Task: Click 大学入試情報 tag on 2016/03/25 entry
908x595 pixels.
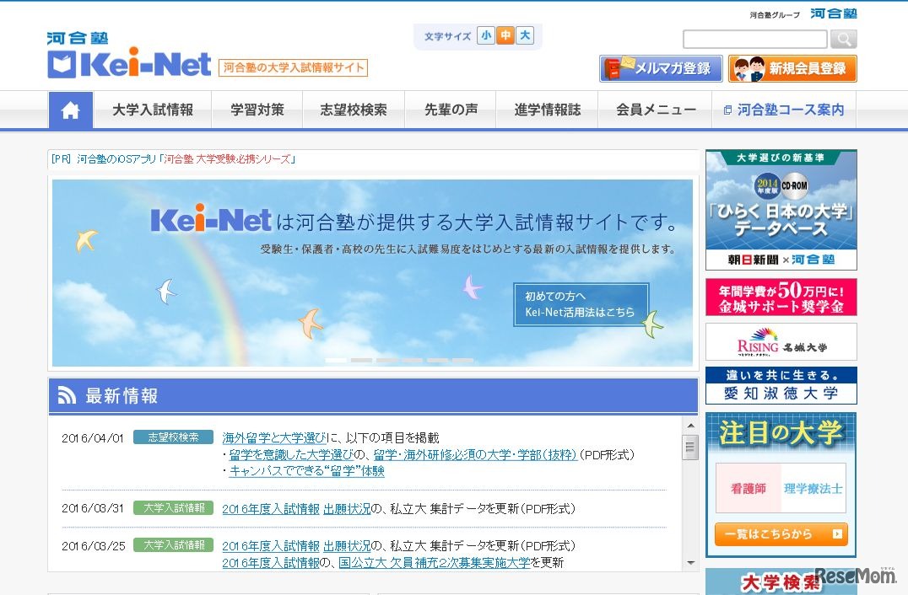Action: tap(173, 544)
